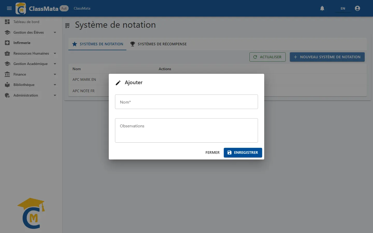Focus the Observations text area
Viewport: 373px width, 233px height.
pos(187,130)
